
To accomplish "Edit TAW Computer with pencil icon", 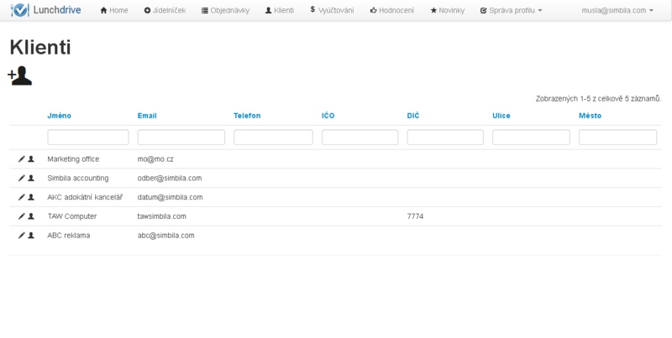I will coord(21,216).
